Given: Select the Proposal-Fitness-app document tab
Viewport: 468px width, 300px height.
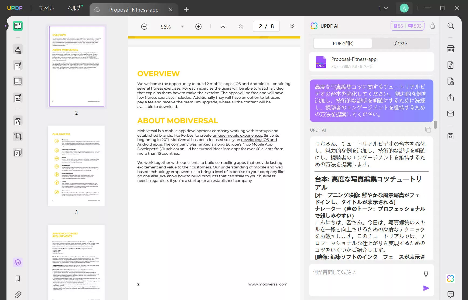Looking at the screenshot, I should tap(134, 10).
